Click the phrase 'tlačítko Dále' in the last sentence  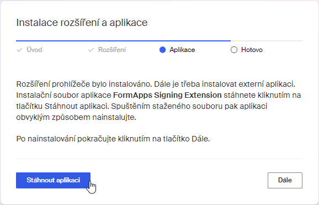[186, 139]
